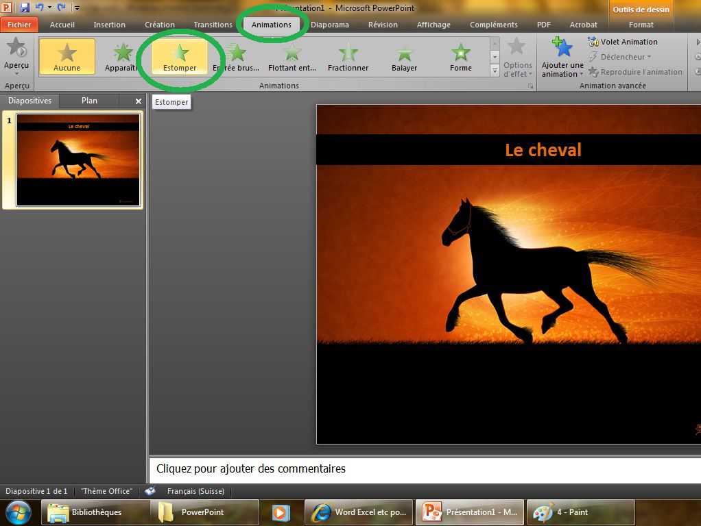
Task: Select slide 1 thumbnail
Action: pyautogui.click(x=78, y=160)
